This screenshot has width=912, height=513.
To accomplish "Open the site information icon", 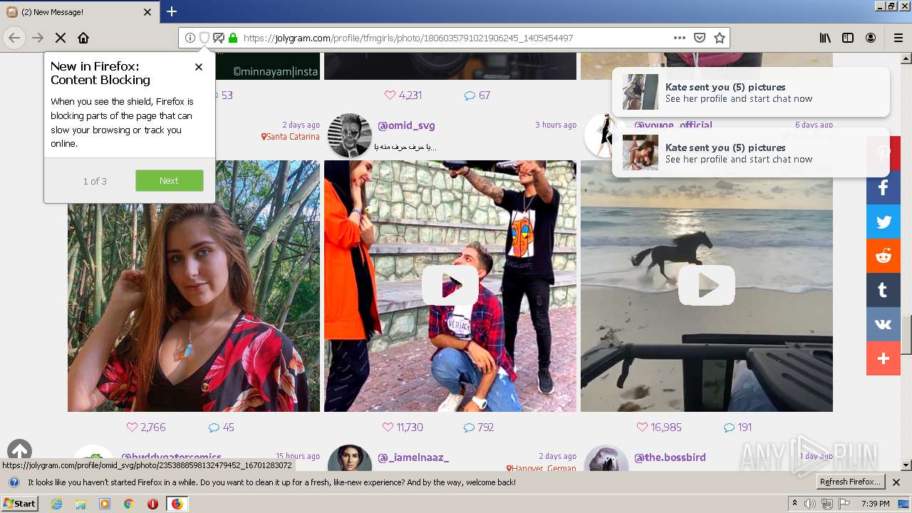I will tap(190, 38).
